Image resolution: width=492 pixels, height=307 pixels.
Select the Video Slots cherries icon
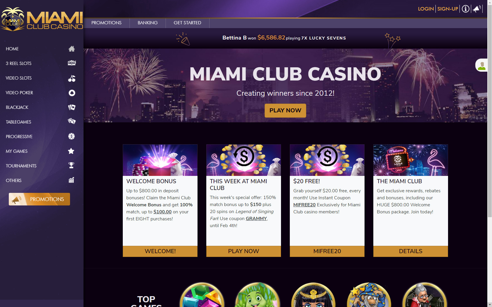72,78
